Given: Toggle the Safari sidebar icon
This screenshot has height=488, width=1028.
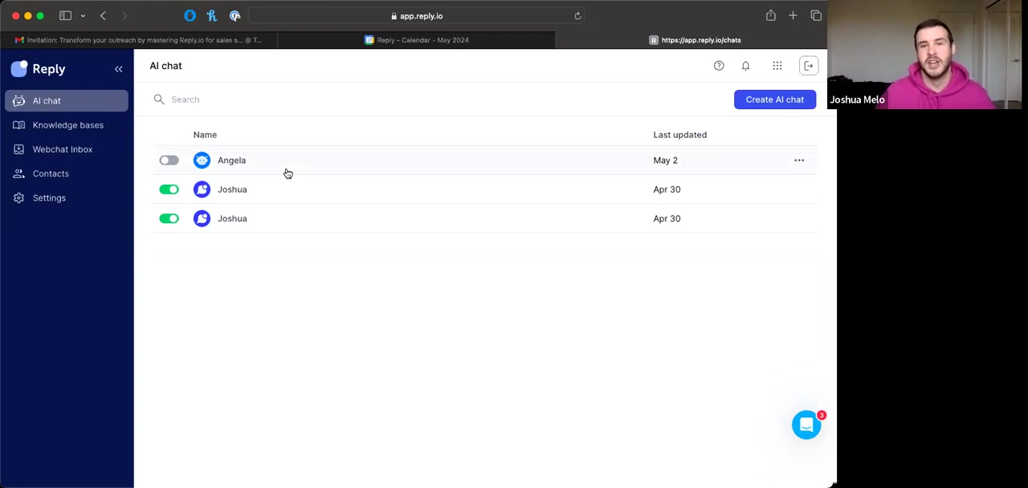Looking at the screenshot, I should coord(66,15).
